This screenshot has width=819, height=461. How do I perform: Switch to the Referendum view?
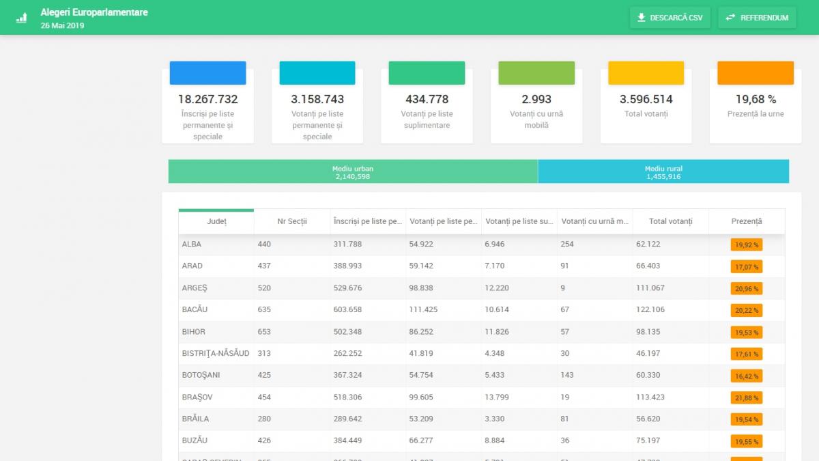tap(757, 18)
